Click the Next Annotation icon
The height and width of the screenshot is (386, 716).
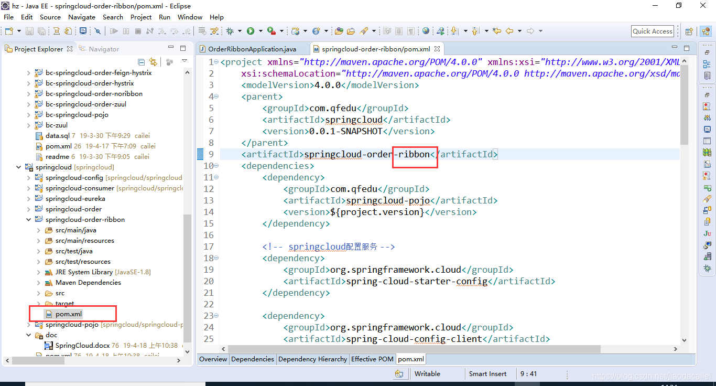coord(455,31)
